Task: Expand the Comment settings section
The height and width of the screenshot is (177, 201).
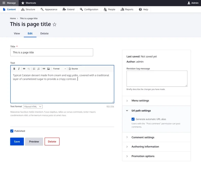Action: pyautogui.click(x=143, y=138)
